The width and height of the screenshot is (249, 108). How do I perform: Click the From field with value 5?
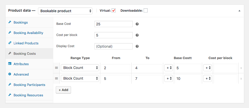tap(116, 78)
